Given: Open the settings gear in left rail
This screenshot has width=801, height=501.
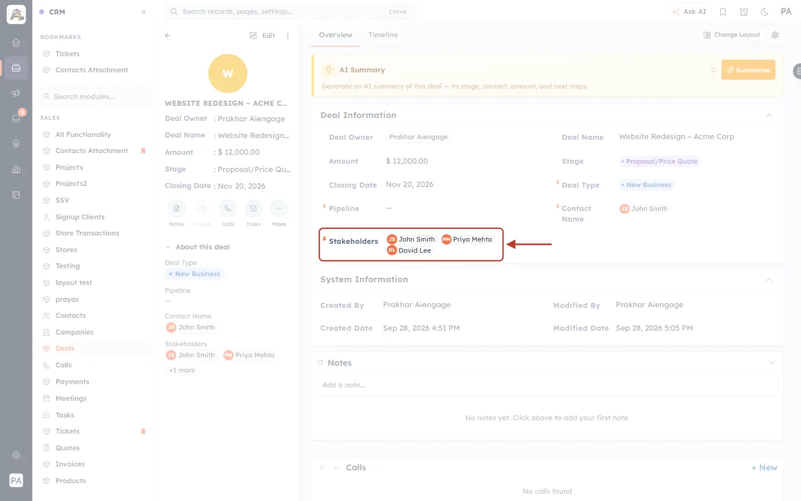Looking at the screenshot, I should (x=16, y=455).
